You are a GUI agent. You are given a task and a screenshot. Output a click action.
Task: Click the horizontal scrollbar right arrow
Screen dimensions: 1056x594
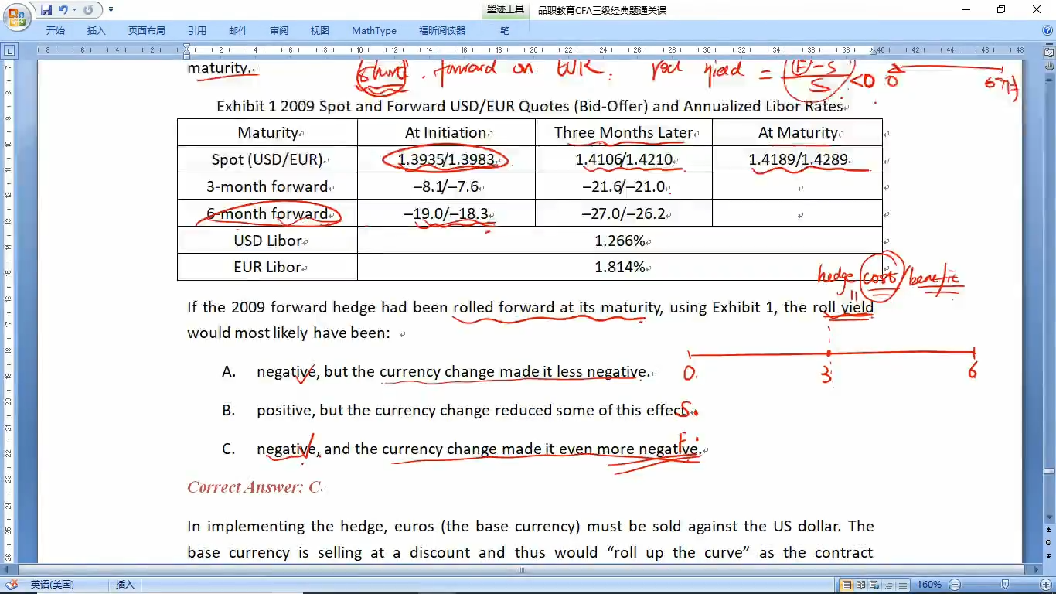pyautogui.click(x=1036, y=570)
